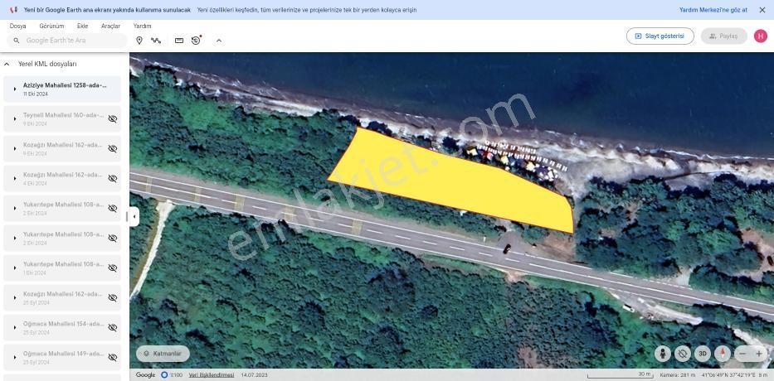Dismiss the new Google Earth banner with X
Screen dimensions: 774x381
[762, 10]
